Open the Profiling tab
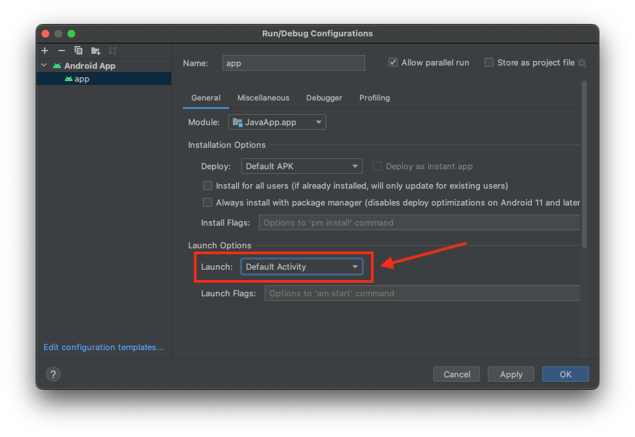Viewport: 635px width, 437px height. point(375,98)
